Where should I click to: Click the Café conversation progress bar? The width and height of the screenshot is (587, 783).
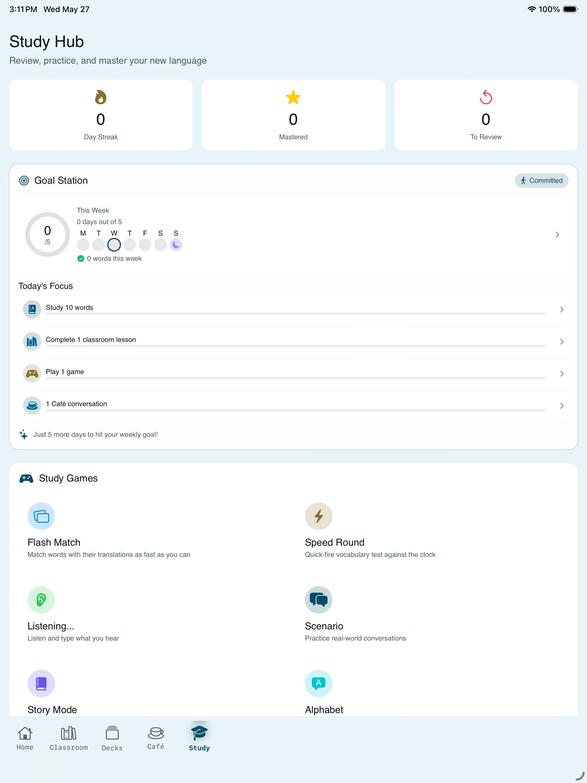click(x=295, y=410)
